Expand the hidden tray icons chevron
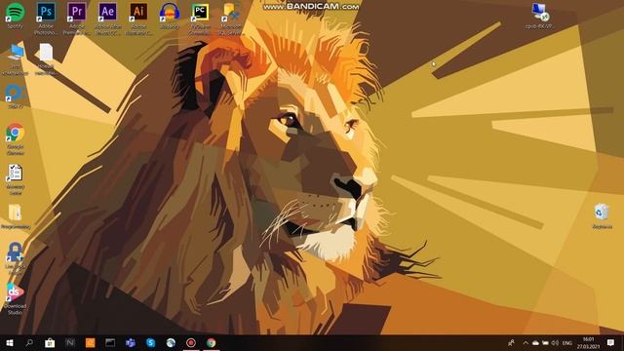 click(526, 342)
